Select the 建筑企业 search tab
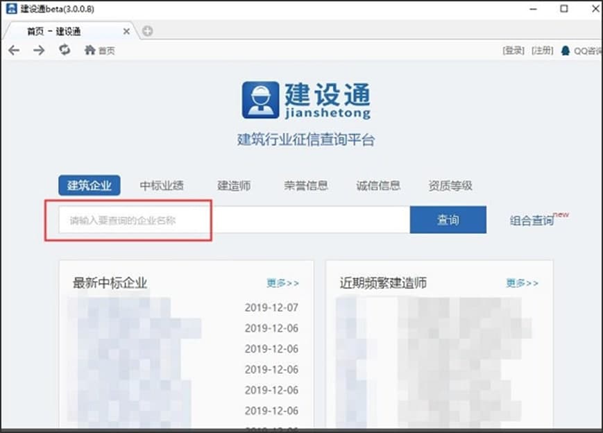603x433 pixels. (90, 185)
